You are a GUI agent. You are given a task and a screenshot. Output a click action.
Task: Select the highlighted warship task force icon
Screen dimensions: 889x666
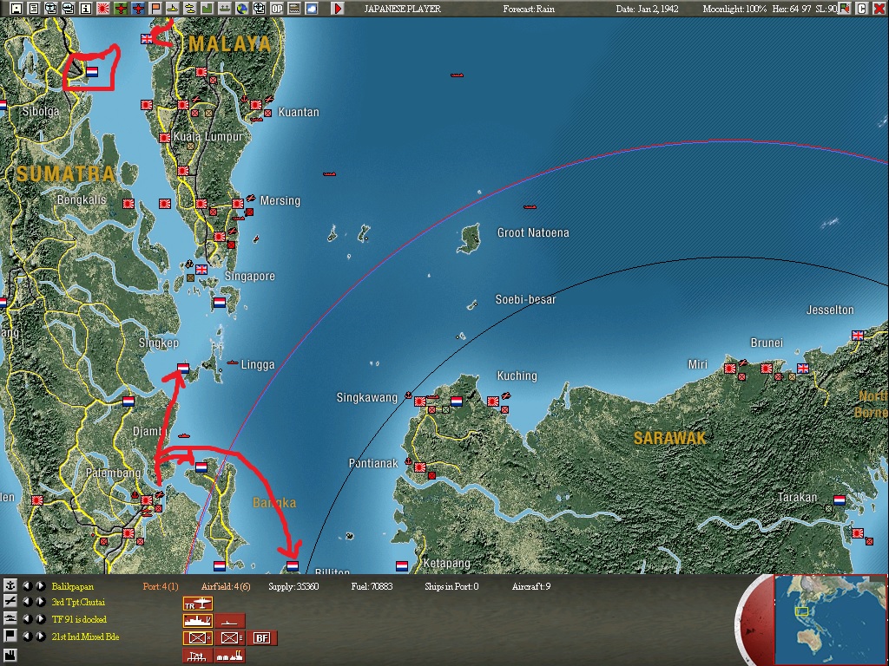[198, 621]
